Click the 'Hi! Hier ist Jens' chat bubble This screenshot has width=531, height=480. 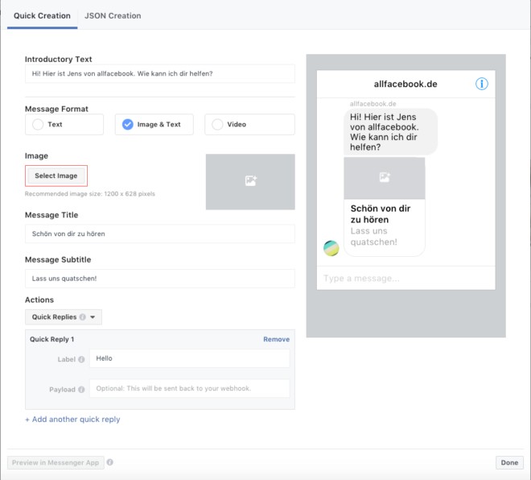point(390,132)
